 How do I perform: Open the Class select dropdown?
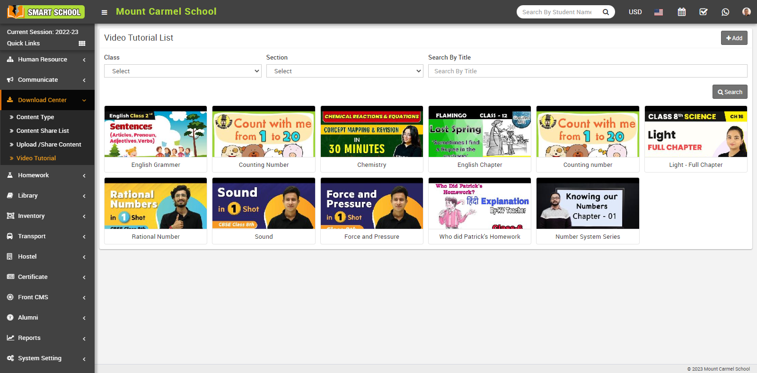coord(183,71)
